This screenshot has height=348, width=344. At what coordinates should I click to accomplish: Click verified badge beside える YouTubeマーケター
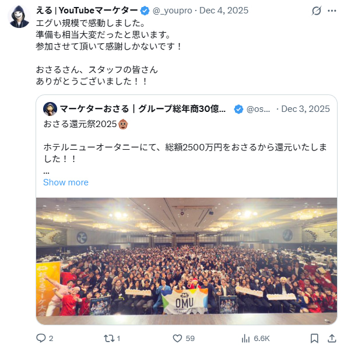pos(145,10)
